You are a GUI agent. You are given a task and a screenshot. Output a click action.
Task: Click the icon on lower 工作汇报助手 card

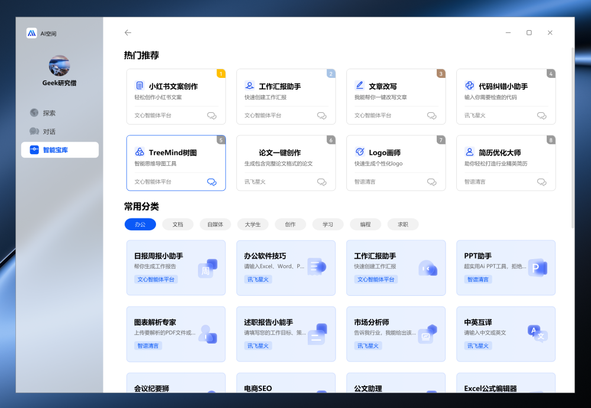(x=427, y=268)
